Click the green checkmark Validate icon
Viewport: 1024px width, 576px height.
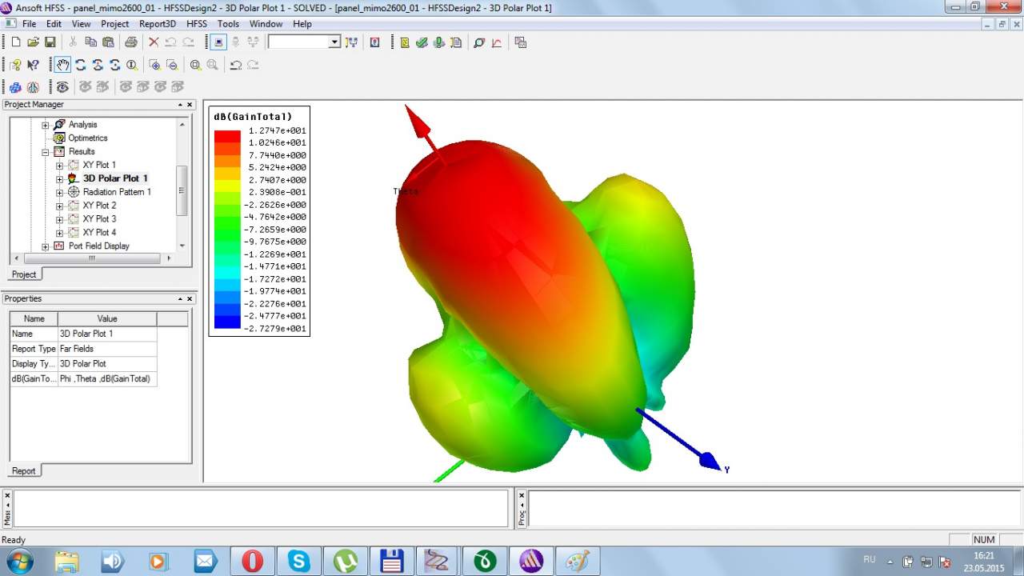click(x=422, y=42)
